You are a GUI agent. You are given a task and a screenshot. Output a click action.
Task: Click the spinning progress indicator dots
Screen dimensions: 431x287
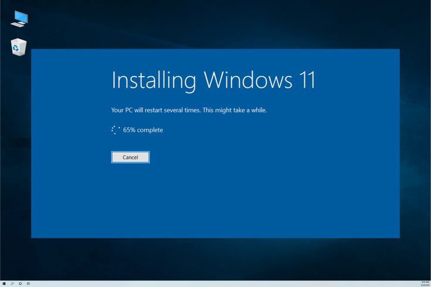pyautogui.click(x=116, y=130)
